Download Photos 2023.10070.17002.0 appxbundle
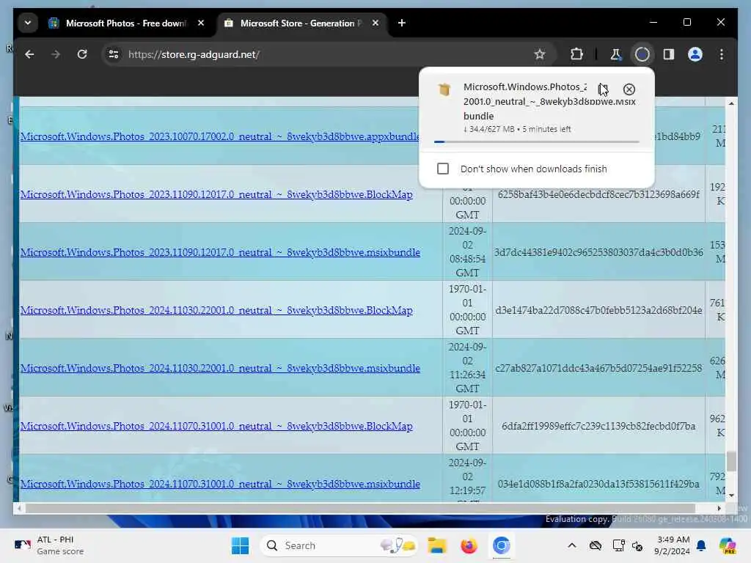 pyautogui.click(x=220, y=136)
